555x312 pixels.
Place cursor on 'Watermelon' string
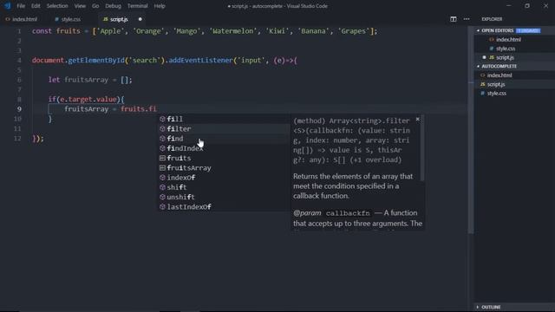(x=233, y=31)
